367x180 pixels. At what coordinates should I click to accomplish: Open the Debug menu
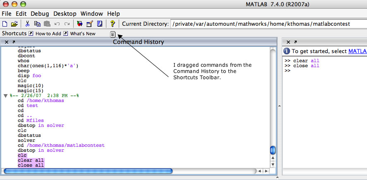click(39, 13)
